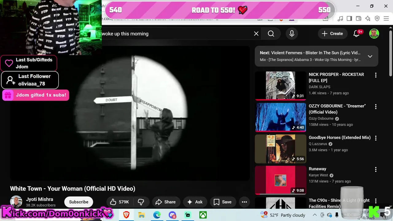Click the Ozzy Osbourne Dreamer thumbnail

281,117
